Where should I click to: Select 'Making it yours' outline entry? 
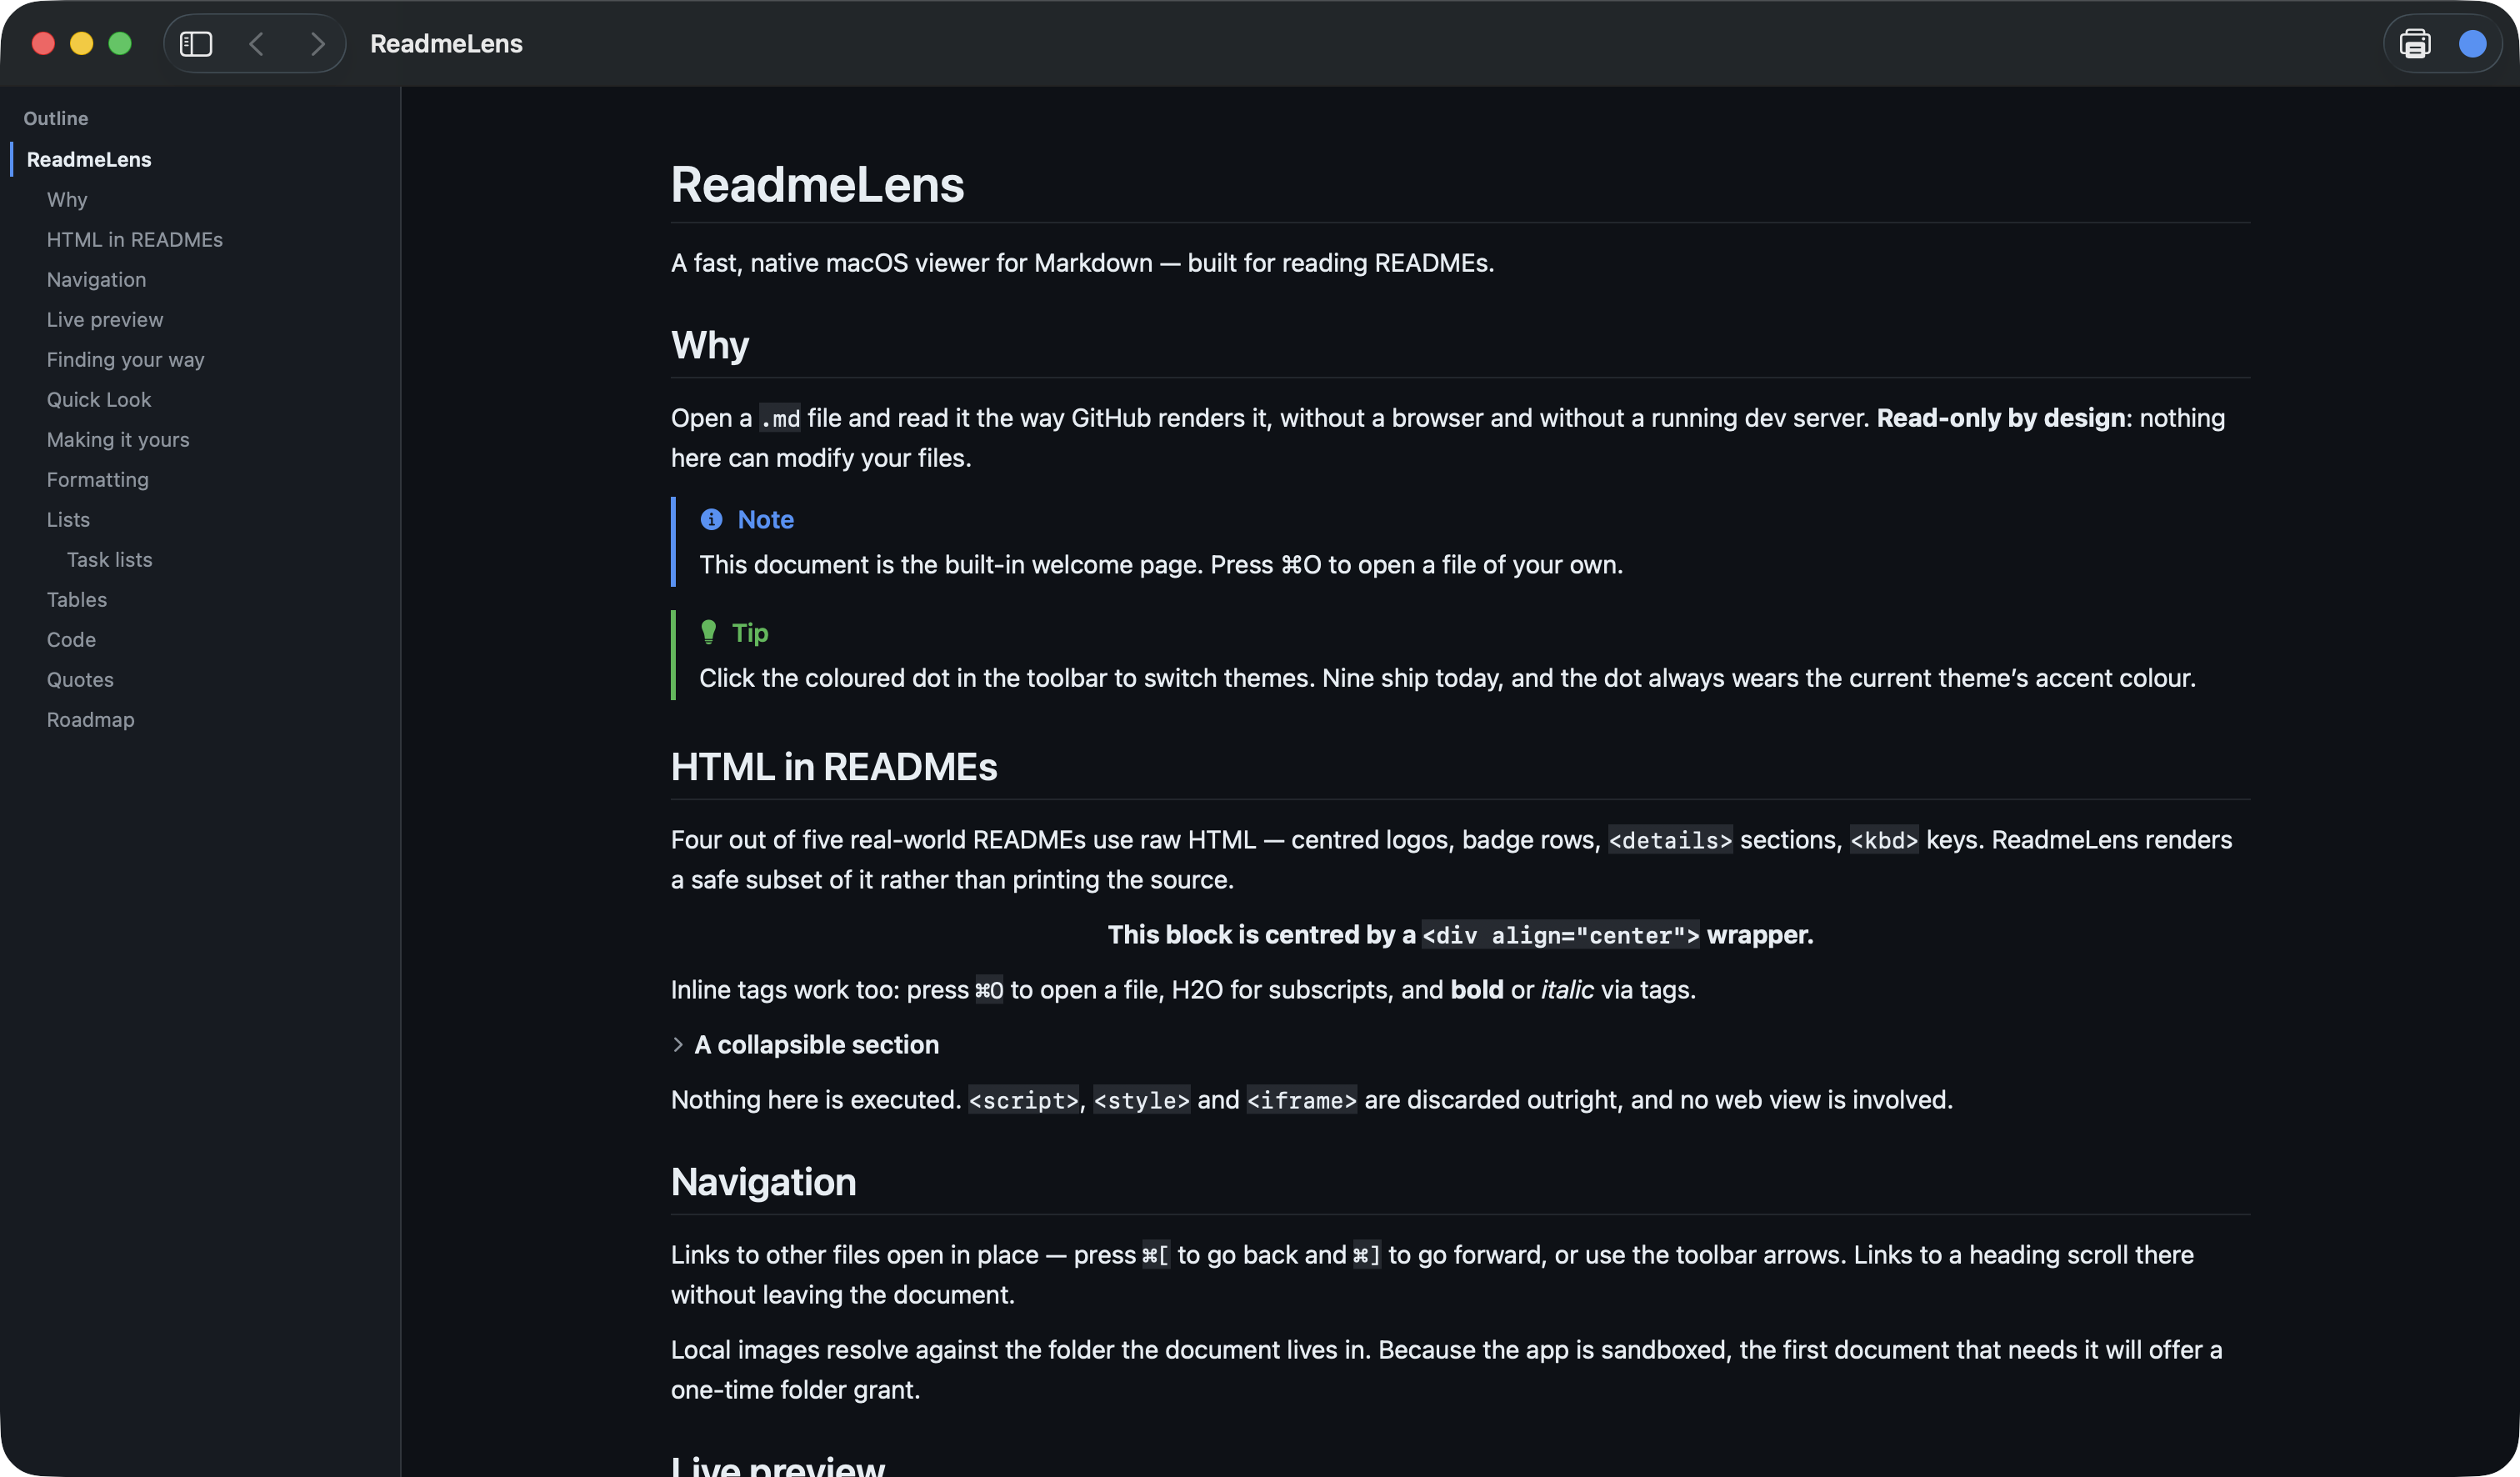click(x=118, y=439)
